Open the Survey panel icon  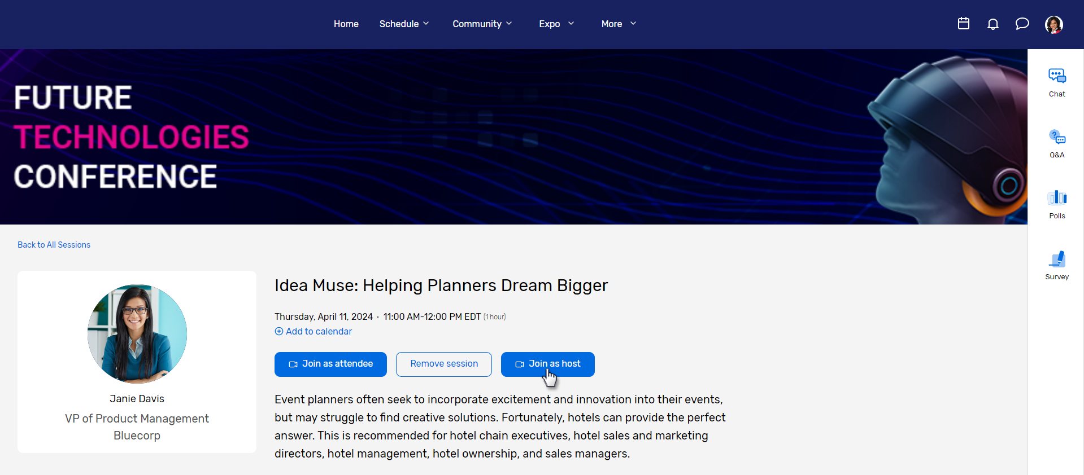(1056, 265)
